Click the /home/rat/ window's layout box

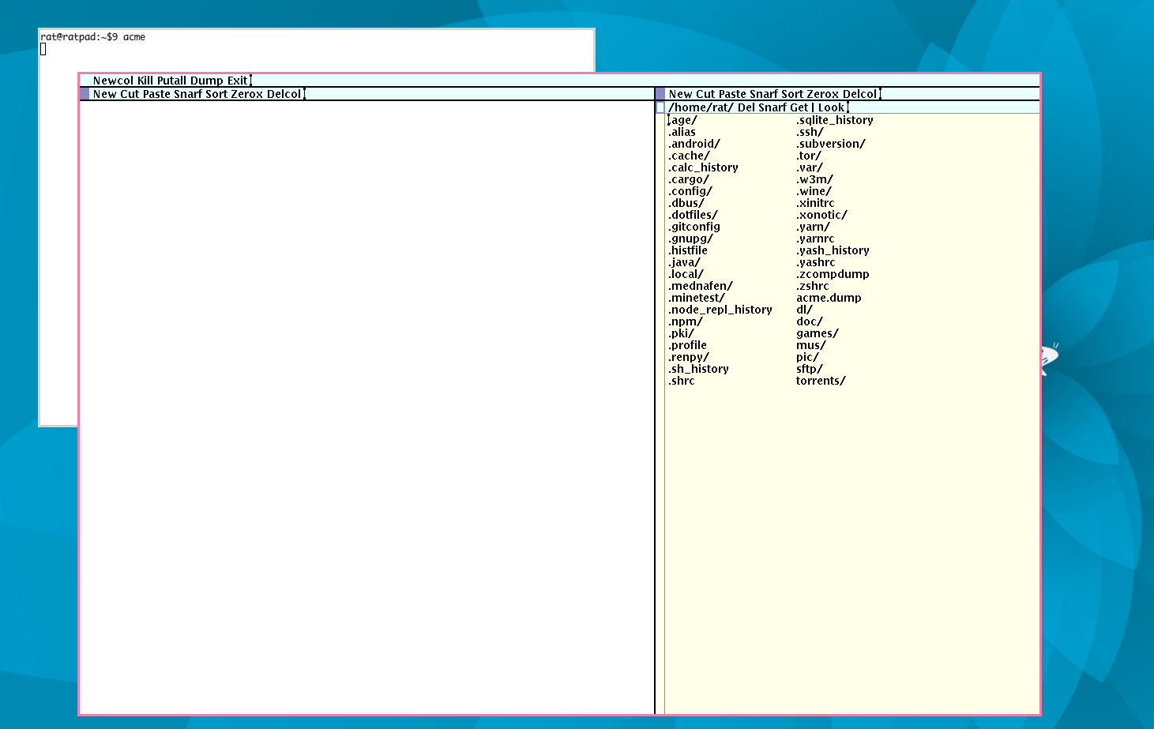point(660,107)
